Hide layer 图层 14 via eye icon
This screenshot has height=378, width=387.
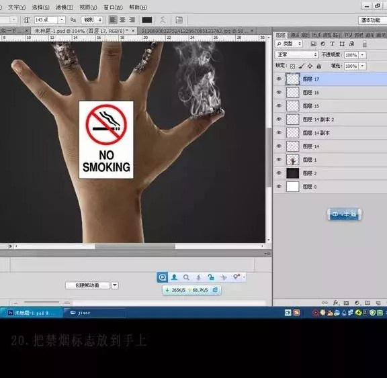(x=279, y=146)
